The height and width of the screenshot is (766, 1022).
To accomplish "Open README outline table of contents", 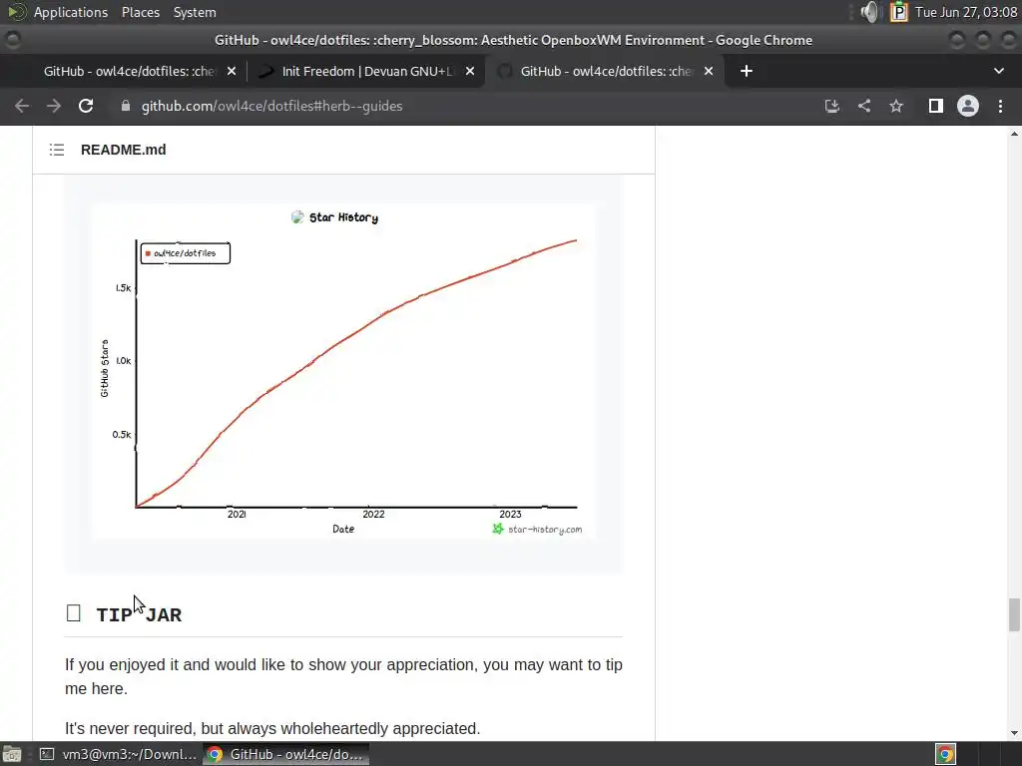I will [x=57, y=150].
